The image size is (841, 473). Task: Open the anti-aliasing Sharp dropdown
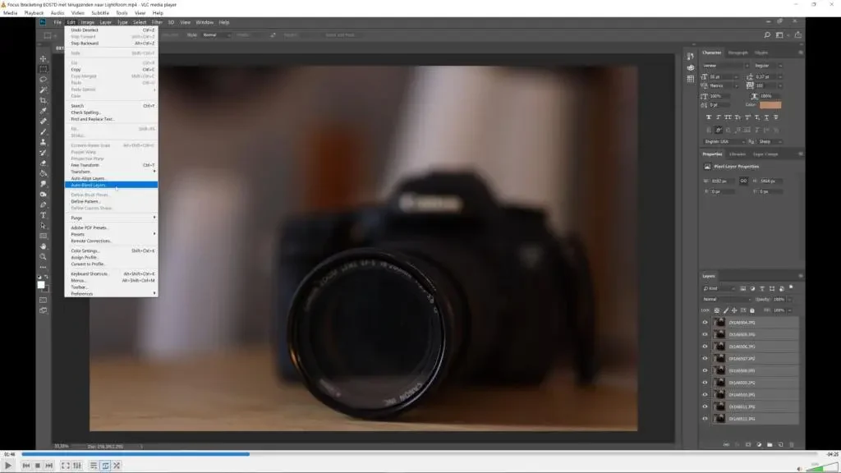coord(770,141)
